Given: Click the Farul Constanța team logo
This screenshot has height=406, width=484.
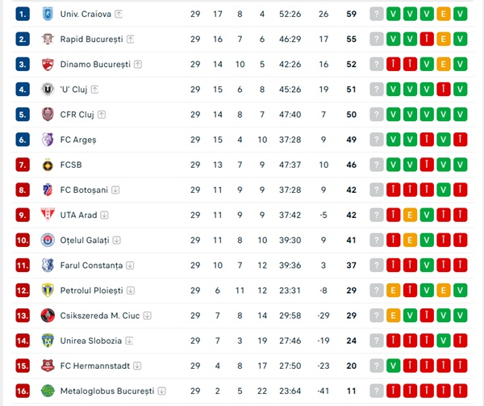Looking at the screenshot, I should pyautogui.click(x=47, y=265).
